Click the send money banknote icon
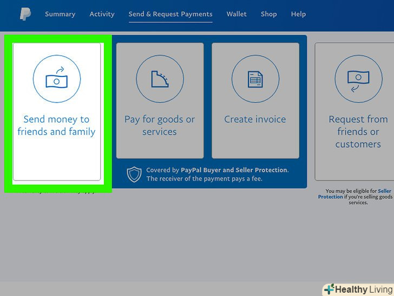 [x=57, y=79]
